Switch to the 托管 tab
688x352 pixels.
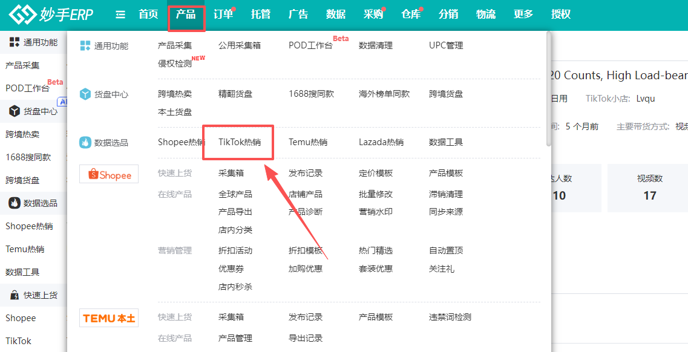coord(261,15)
